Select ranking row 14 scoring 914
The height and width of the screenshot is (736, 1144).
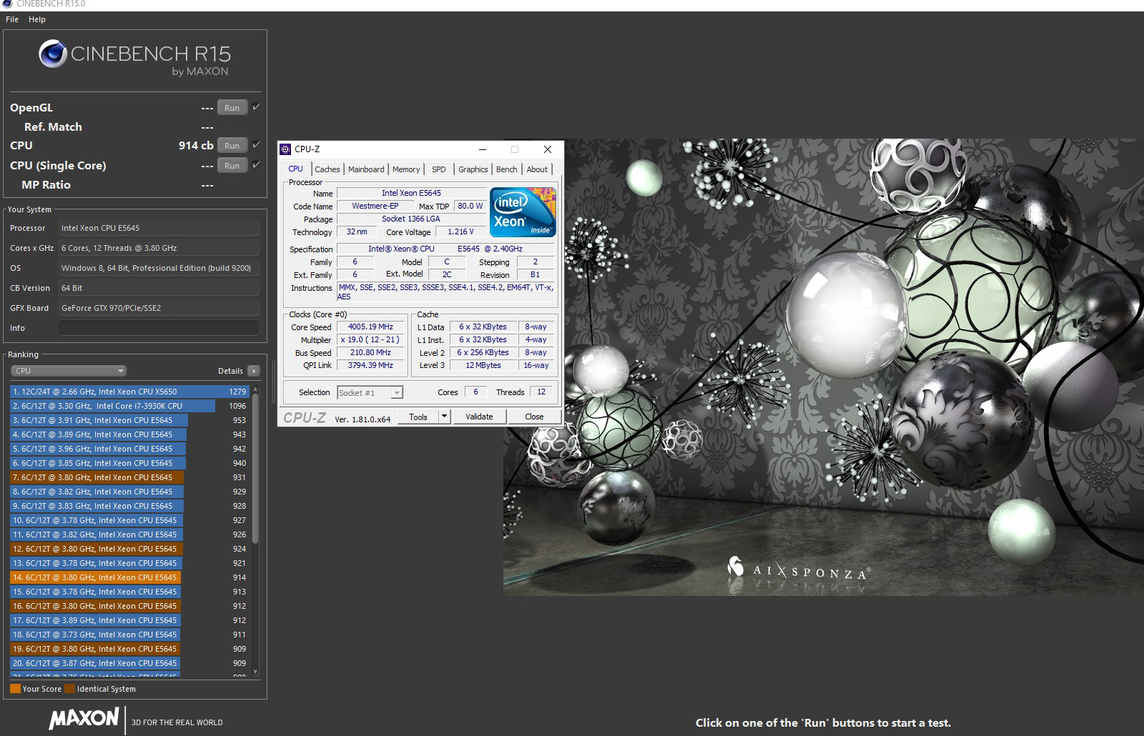[x=129, y=577]
